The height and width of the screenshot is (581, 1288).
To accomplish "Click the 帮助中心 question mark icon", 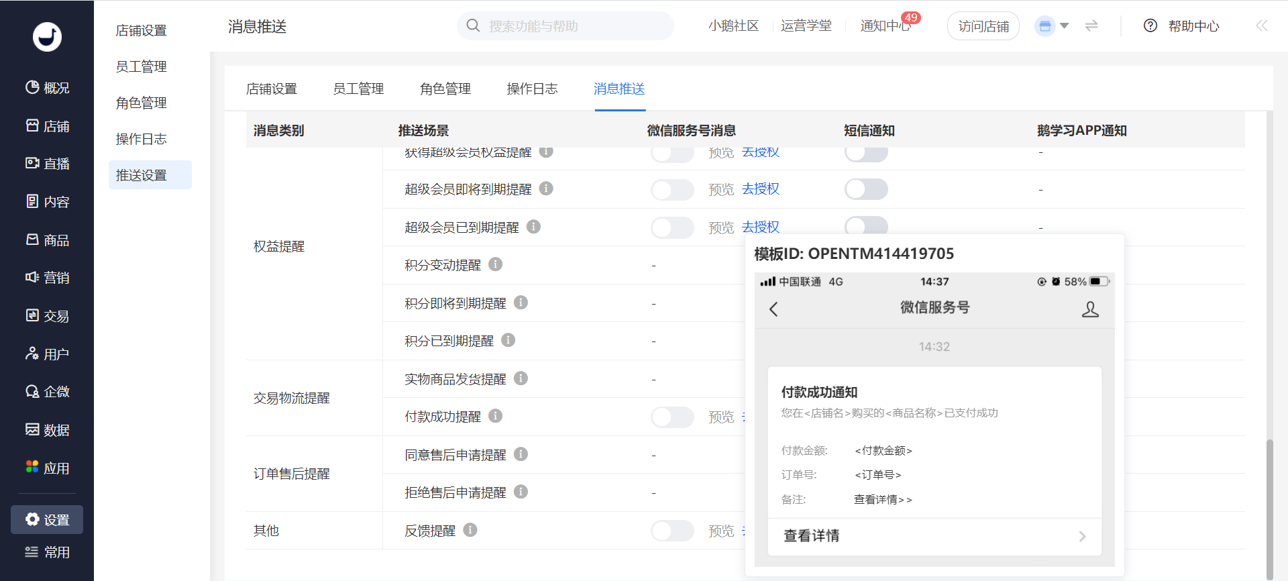I will tap(1150, 25).
